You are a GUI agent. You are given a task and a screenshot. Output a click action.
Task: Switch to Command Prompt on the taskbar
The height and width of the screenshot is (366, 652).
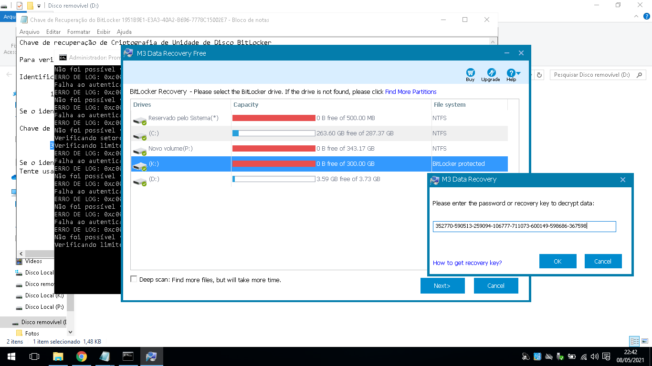(x=128, y=356)
